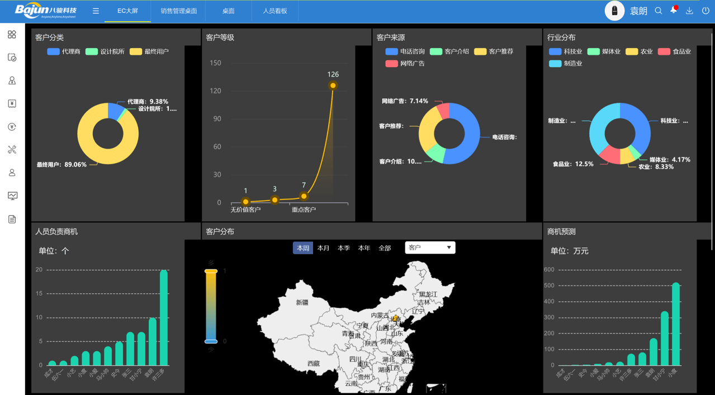
Task: Open the four-squares apps icon in sidebar
Action: coord(12,35)
